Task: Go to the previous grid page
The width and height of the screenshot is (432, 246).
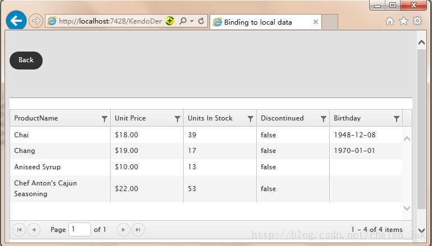Action: [34, 230]
